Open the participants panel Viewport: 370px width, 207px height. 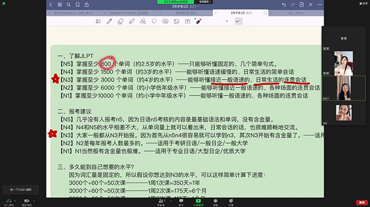161,202
